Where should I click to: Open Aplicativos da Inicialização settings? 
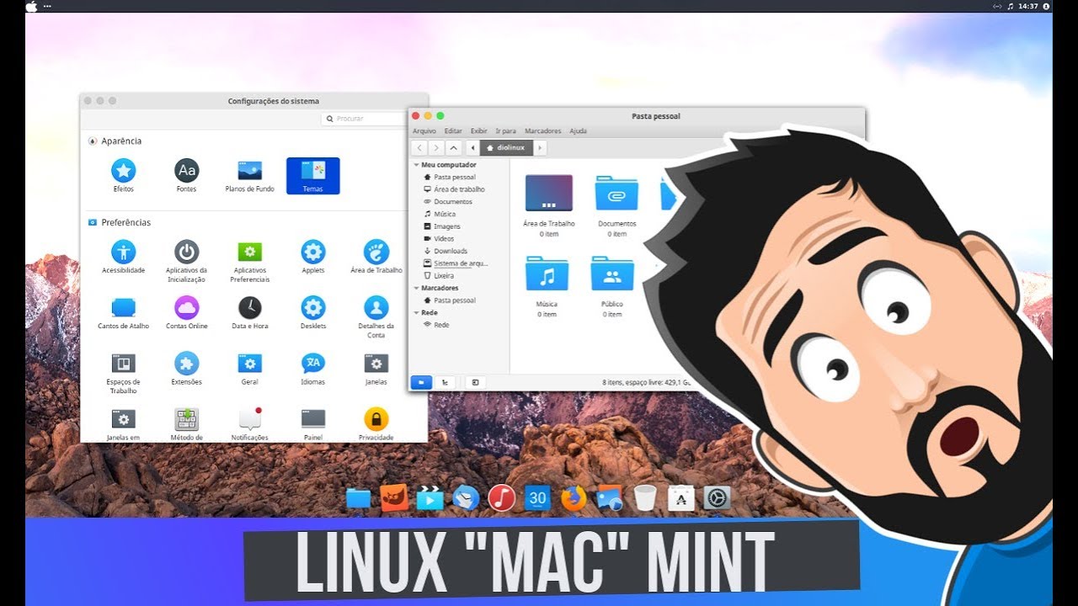click(187, 261)
